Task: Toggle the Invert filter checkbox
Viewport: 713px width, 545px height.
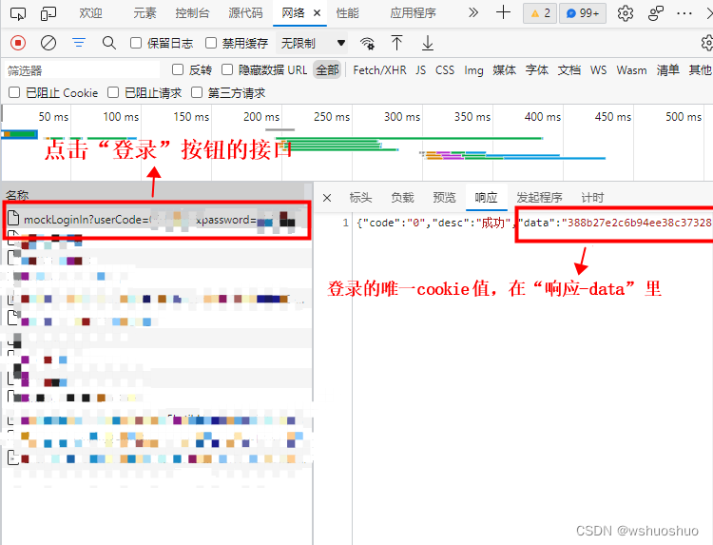Action: [178, 69]
